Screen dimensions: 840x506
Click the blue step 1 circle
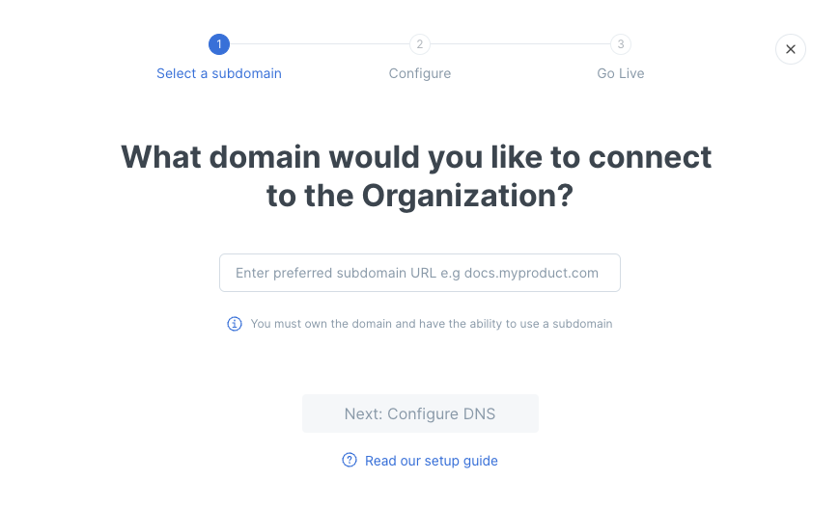tap(218, 44)
